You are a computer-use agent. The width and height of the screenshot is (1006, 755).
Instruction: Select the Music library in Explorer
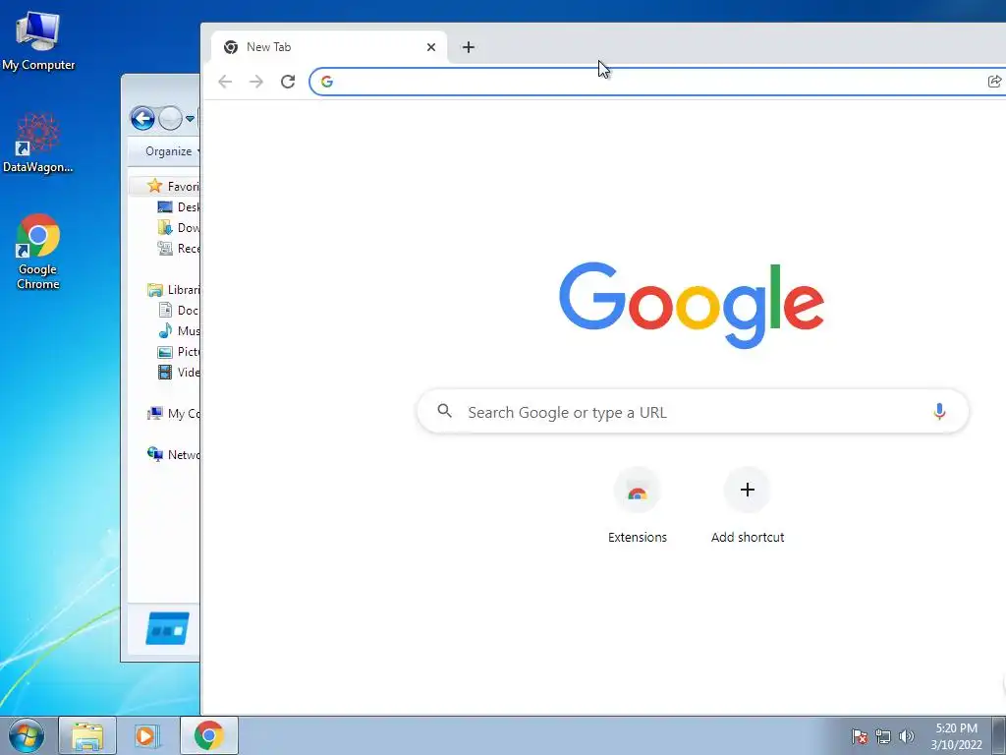179,330
